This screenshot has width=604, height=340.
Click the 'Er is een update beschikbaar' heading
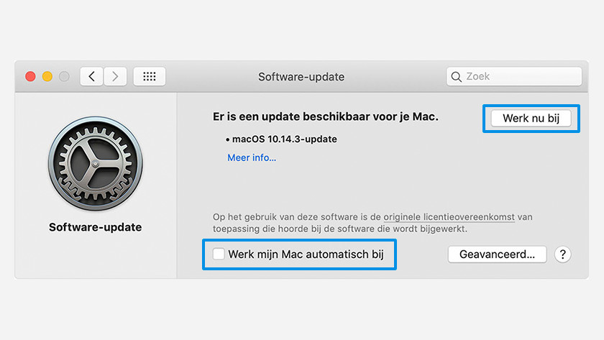click(326, 116)
